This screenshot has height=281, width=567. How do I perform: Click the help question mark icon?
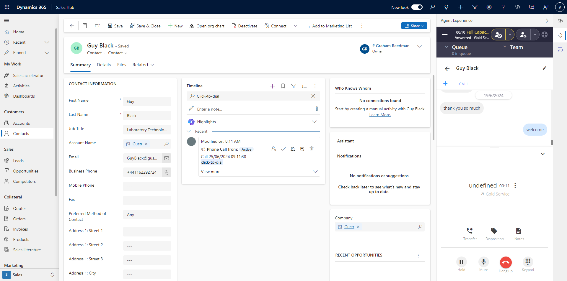click(x=503, y=7)
